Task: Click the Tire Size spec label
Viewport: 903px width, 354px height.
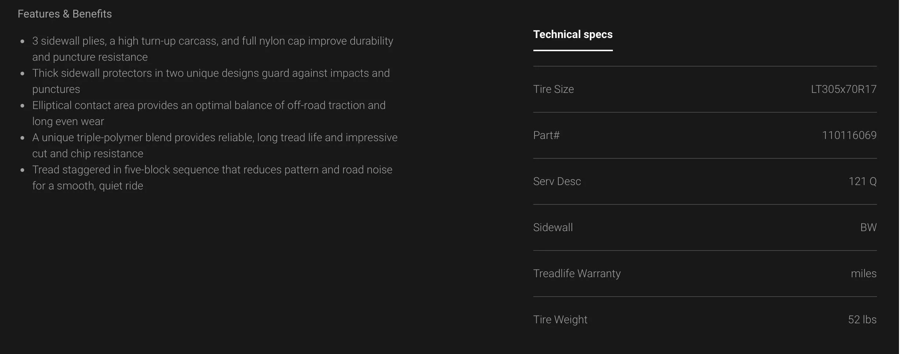Action: click(553, 89)
